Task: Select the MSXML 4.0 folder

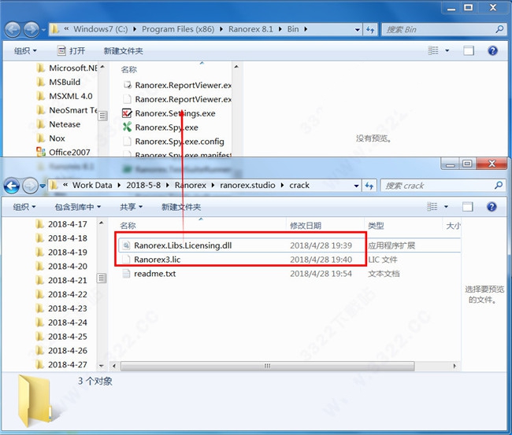Action: [x=65, y=96]
